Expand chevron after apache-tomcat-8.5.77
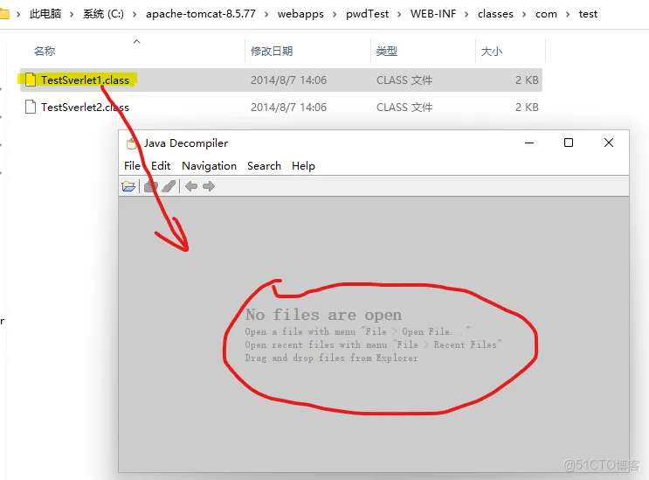 [266, 14]
